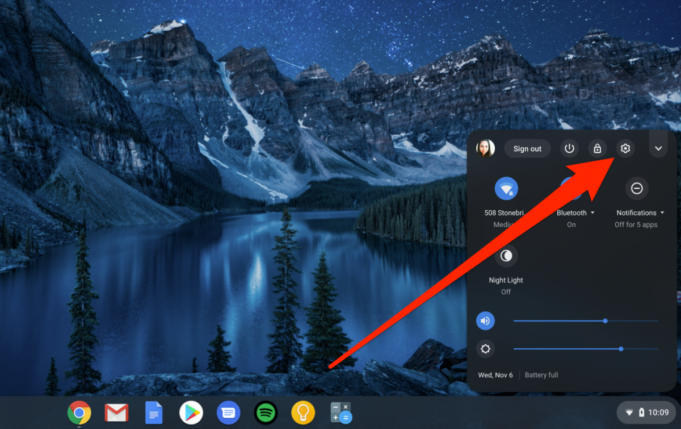Screen dimensions: 681x429
Task: Launch Google Chrome from the shelf
Action: coord(79,413)
